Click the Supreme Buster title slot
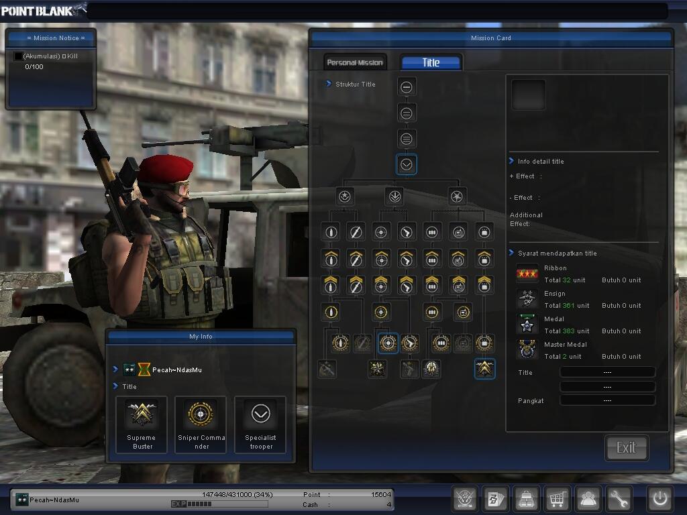This screenshot has height=515, width=687. point(142,424)
